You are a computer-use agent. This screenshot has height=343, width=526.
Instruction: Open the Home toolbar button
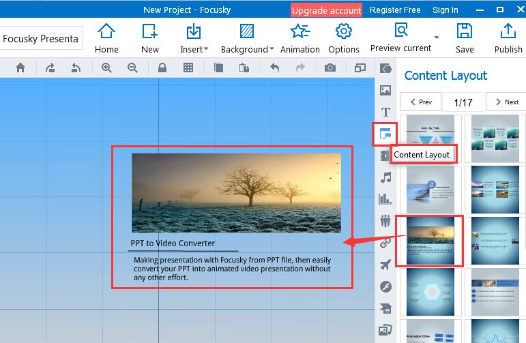click(106, 38)
